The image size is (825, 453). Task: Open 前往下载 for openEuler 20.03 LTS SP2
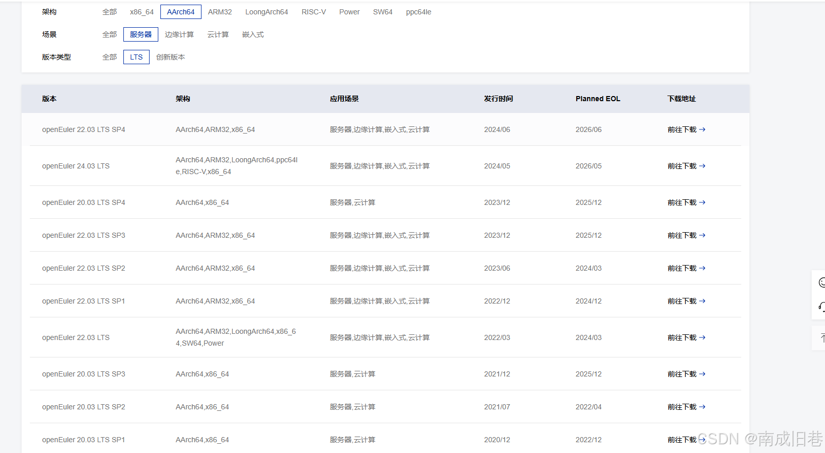[687, 407]
